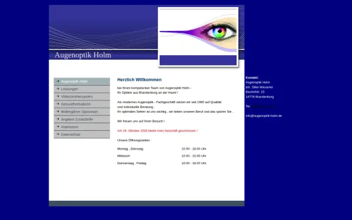
Task: Click the Wir freuen uns auf Ihren Besuch sentence
Action: (x=141, y=121)
